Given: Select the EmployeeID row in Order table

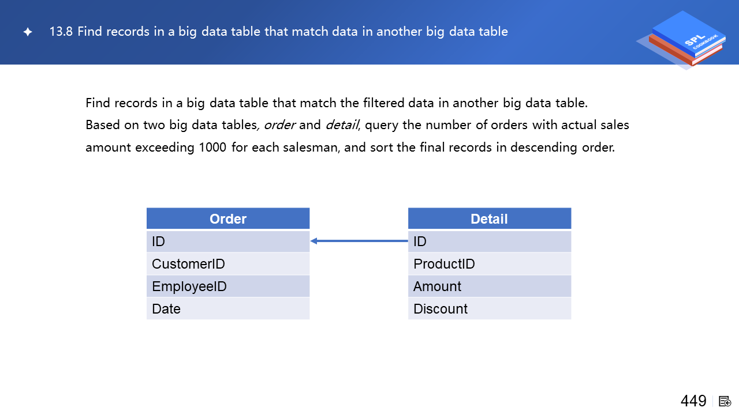Looking at the screenshot, I should [228, 286].
